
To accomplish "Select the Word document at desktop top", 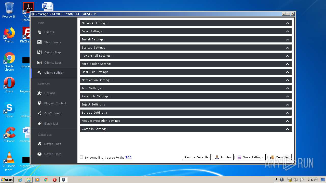I will tap(47, 6).
